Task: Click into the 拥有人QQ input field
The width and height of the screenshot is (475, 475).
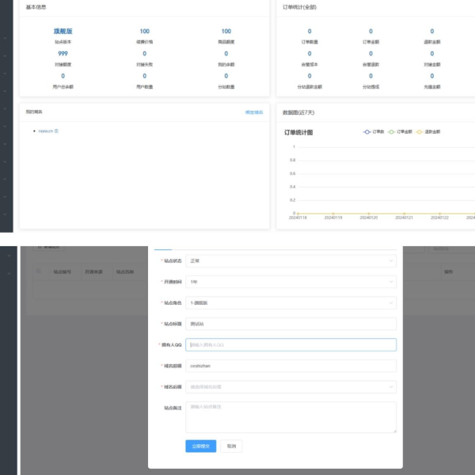Action: 290,345
